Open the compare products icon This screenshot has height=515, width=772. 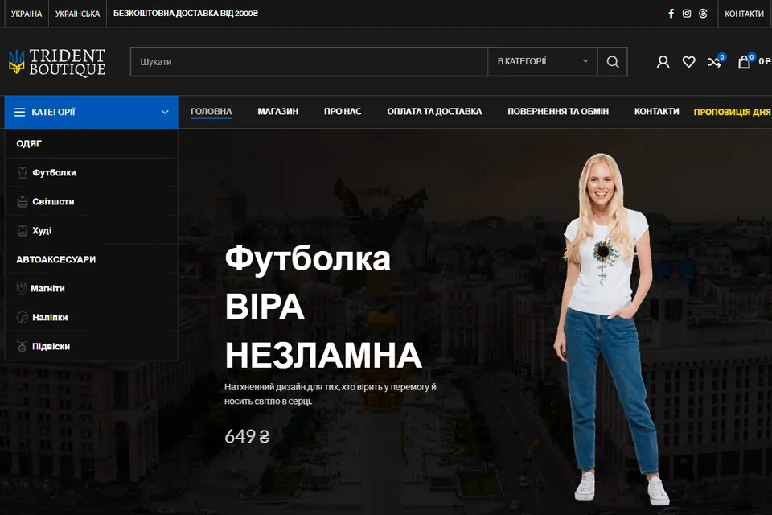coord(714,62)
